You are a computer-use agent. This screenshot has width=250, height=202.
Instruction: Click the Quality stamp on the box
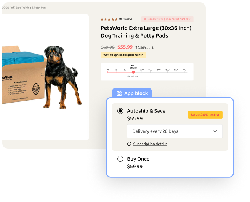[36, 89]
